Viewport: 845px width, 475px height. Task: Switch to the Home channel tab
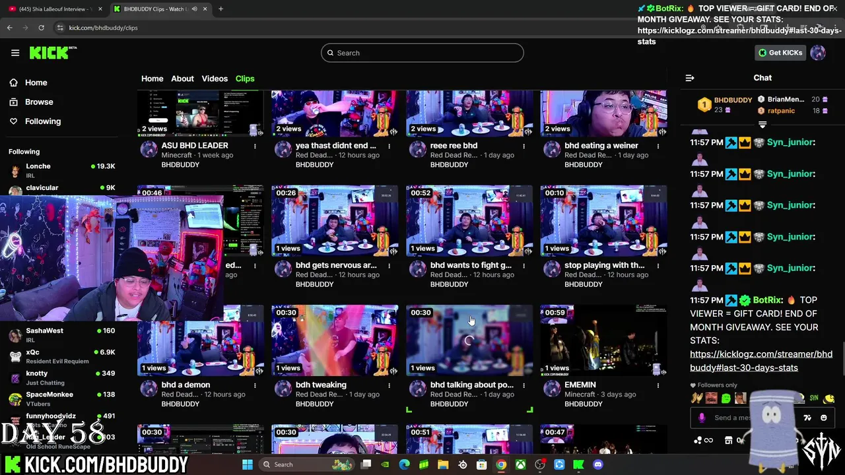pos(152,79)
